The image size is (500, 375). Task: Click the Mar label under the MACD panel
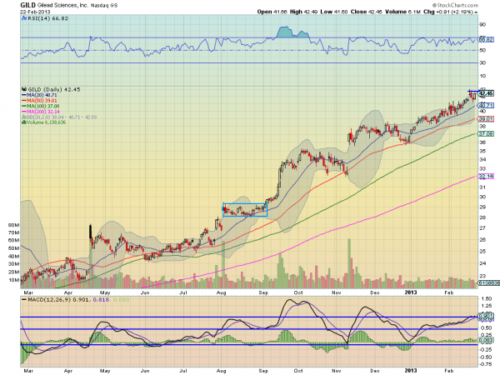point(28,371)
